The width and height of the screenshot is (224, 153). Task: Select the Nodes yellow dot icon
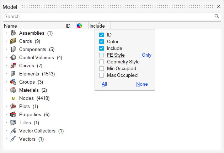[13, 98]
